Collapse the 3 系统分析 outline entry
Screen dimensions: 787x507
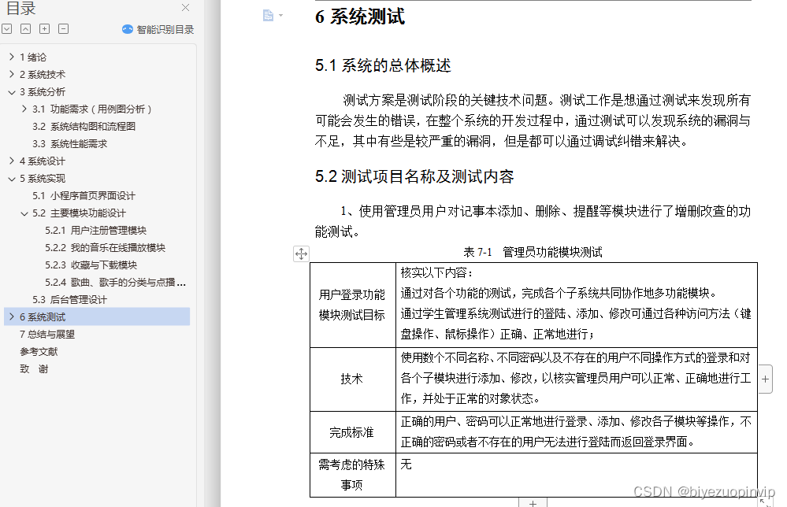point(12,92)
